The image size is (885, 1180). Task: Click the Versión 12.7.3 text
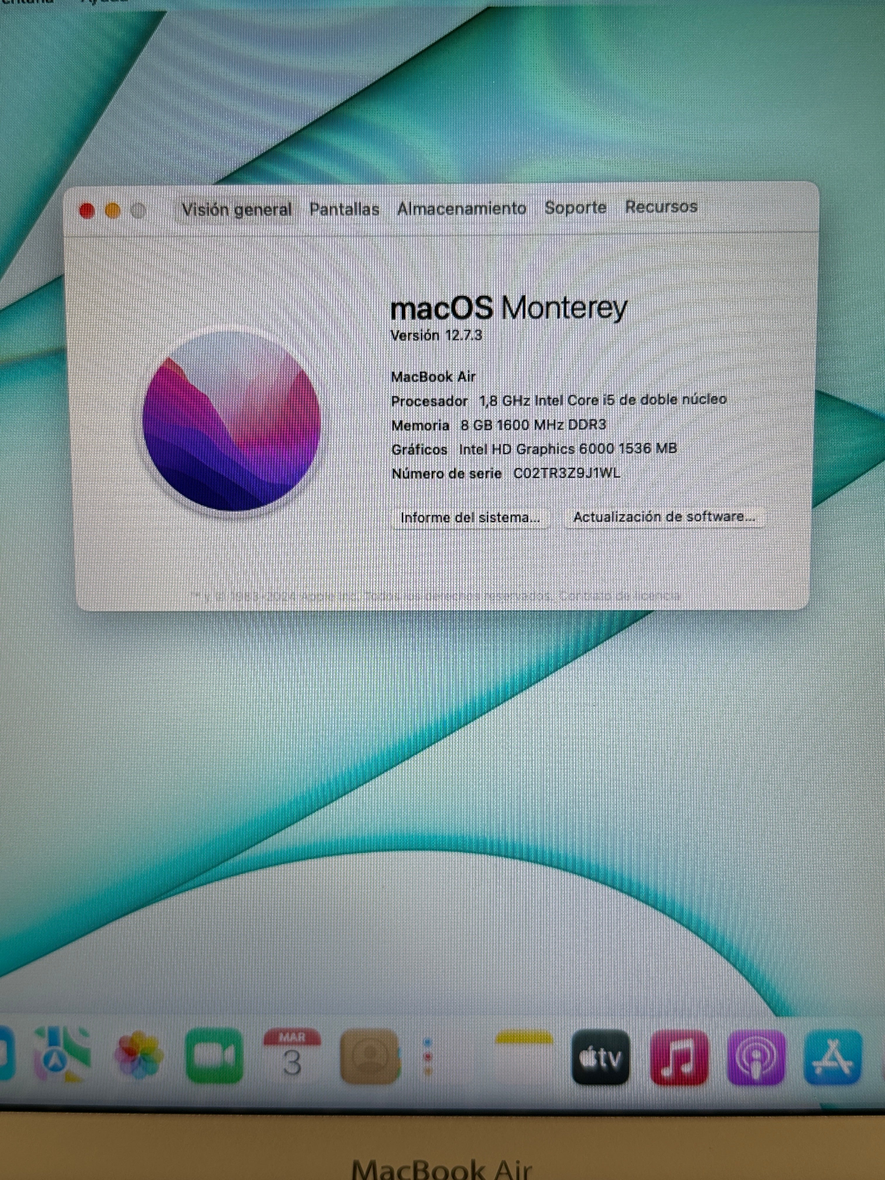tap(436, 336)
